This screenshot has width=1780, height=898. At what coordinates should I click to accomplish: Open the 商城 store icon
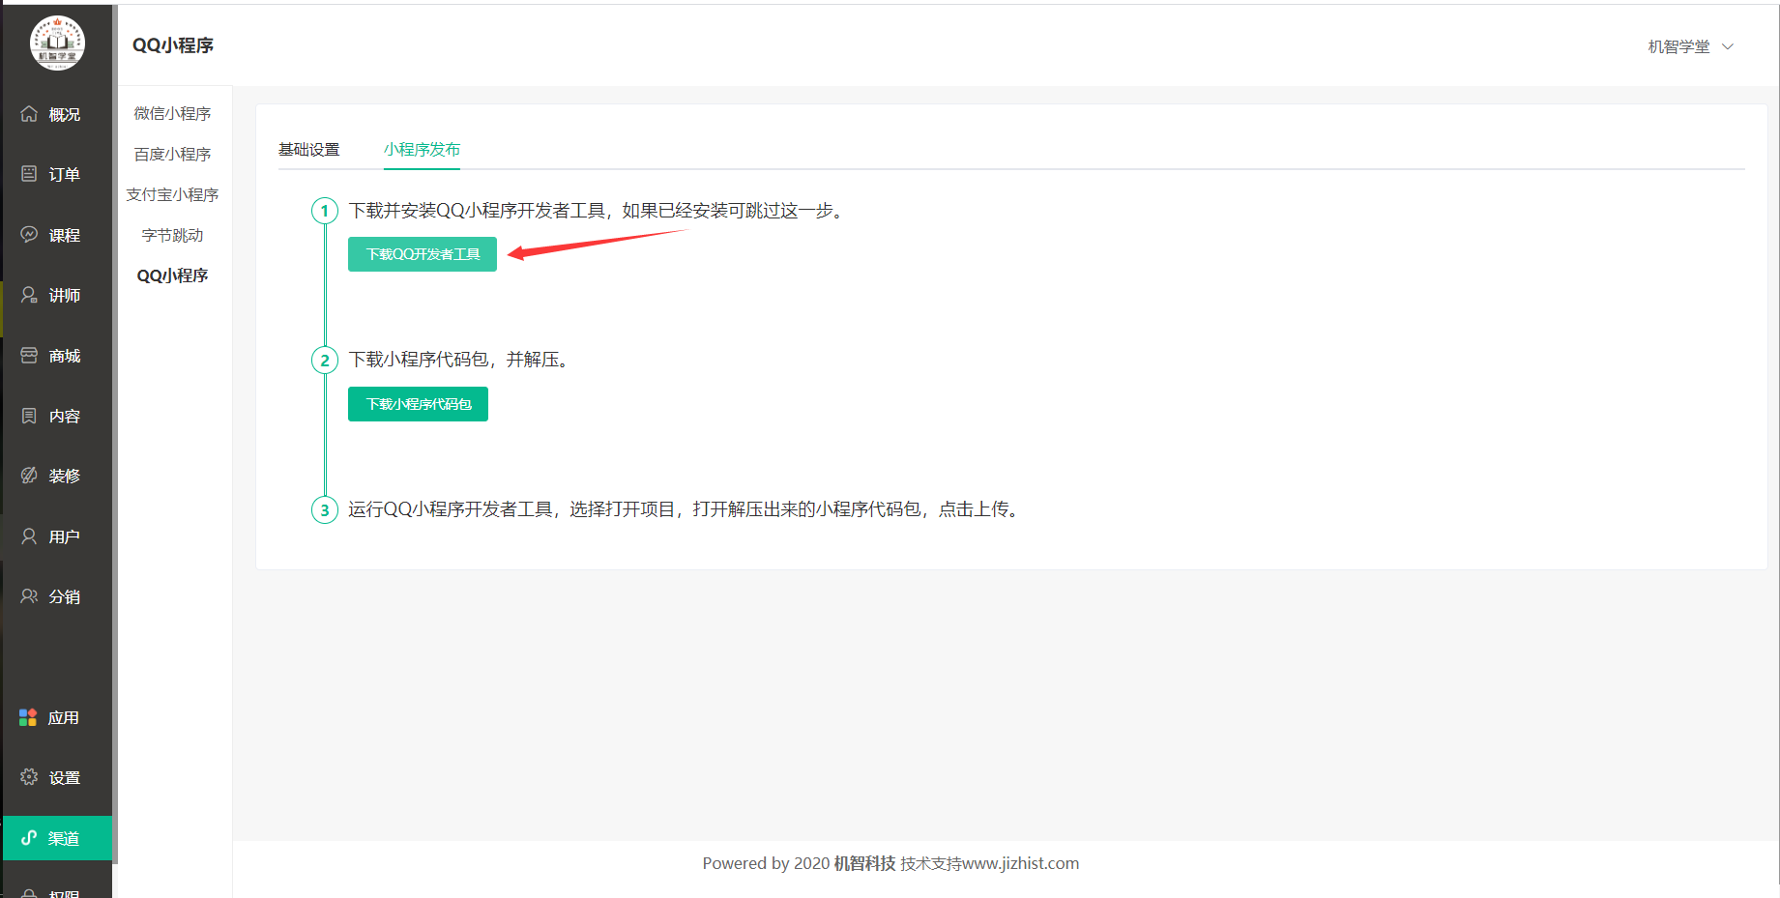(29, 356)
